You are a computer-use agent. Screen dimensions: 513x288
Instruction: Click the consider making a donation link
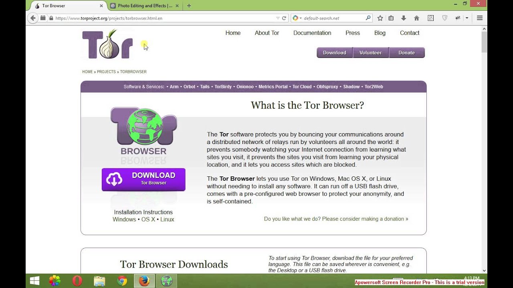(336, 219)
